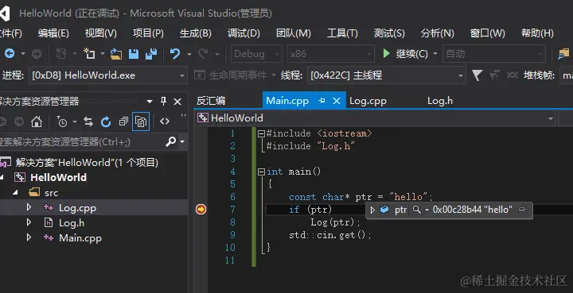This screenshot has height=293, width=573.
Task: Switch to the Log.cpp editor tab
Action: coord(368,101)
